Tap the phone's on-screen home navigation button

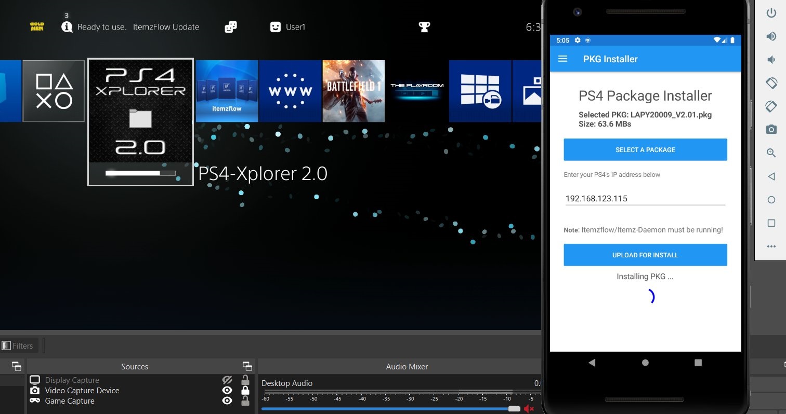645,363
